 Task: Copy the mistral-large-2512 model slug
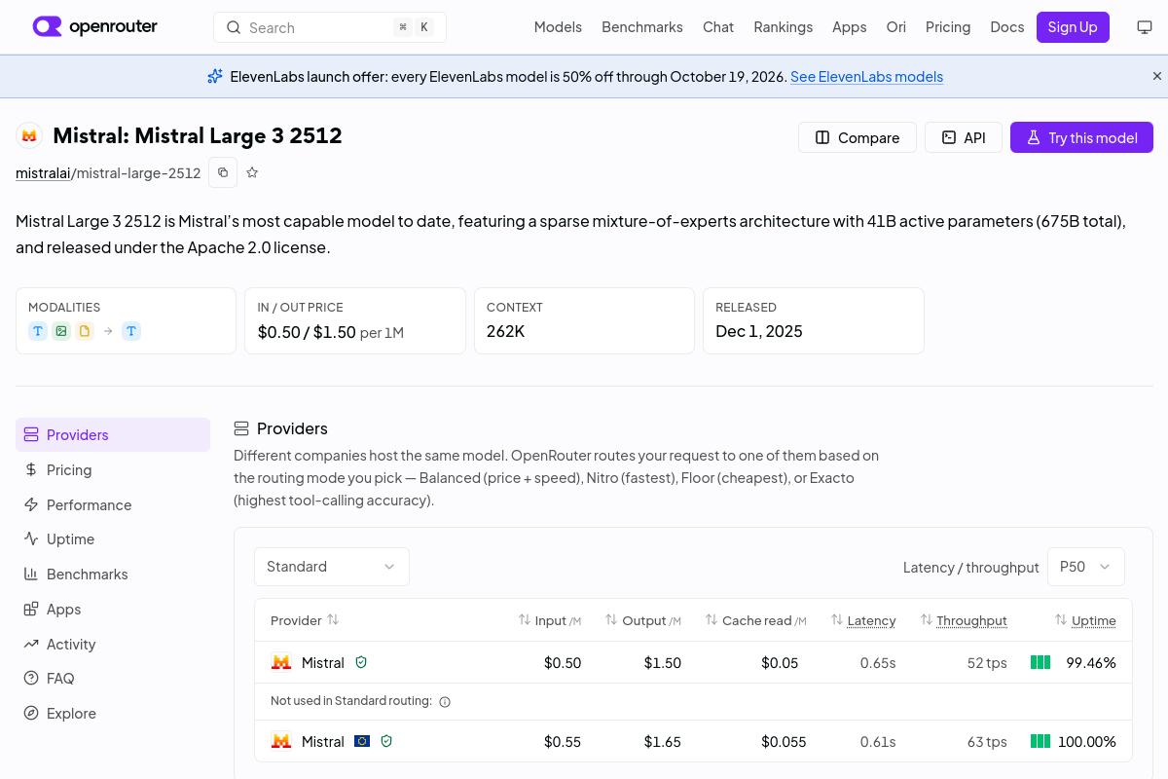click(x=223, y=172)
